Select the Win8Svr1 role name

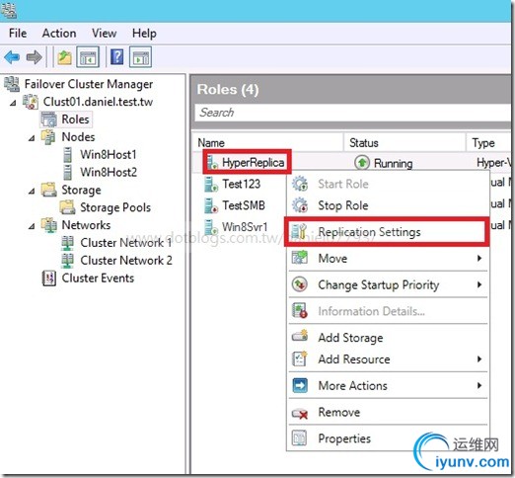pos(245,227)
